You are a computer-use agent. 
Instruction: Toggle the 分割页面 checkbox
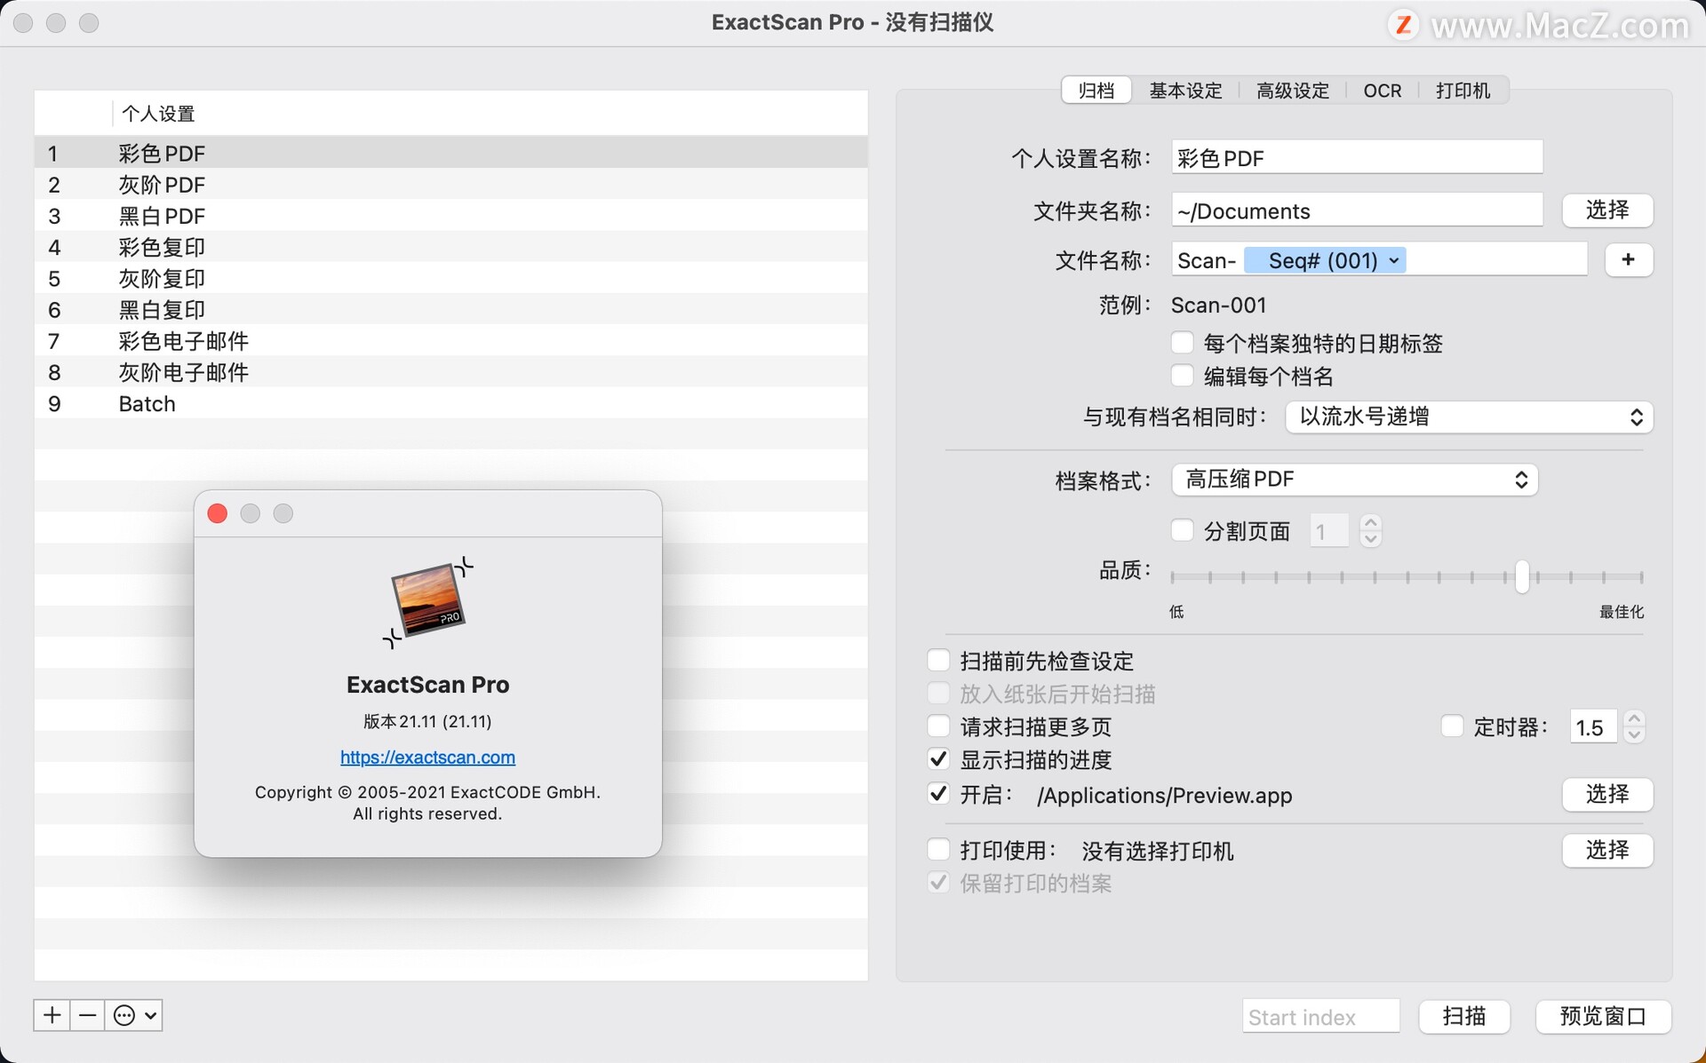pyautogui.click(x=1182, y=530)
